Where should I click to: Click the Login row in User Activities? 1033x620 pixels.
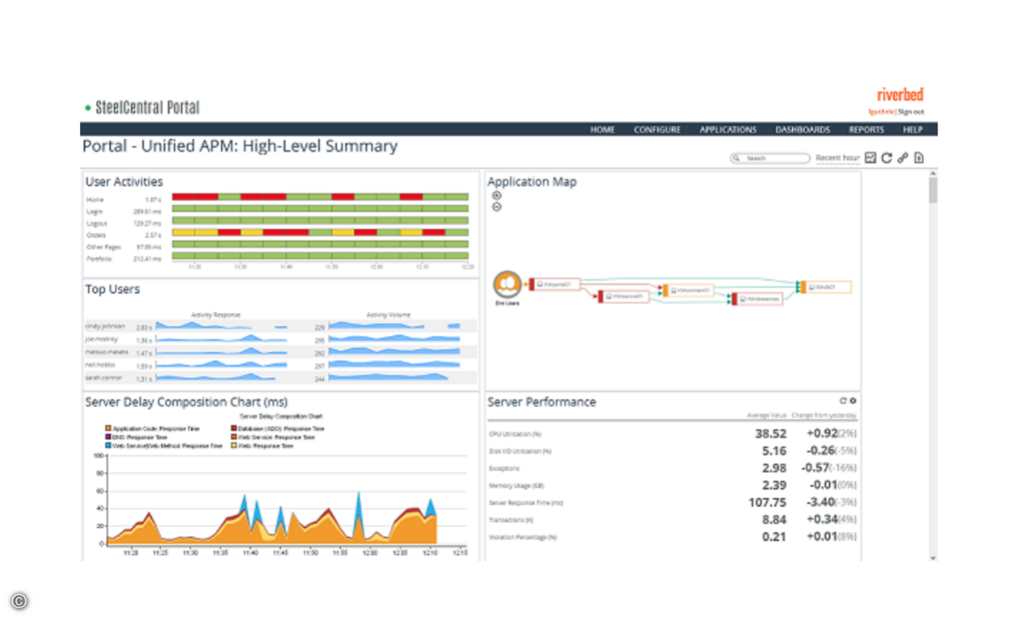click(x=277, y=211)
